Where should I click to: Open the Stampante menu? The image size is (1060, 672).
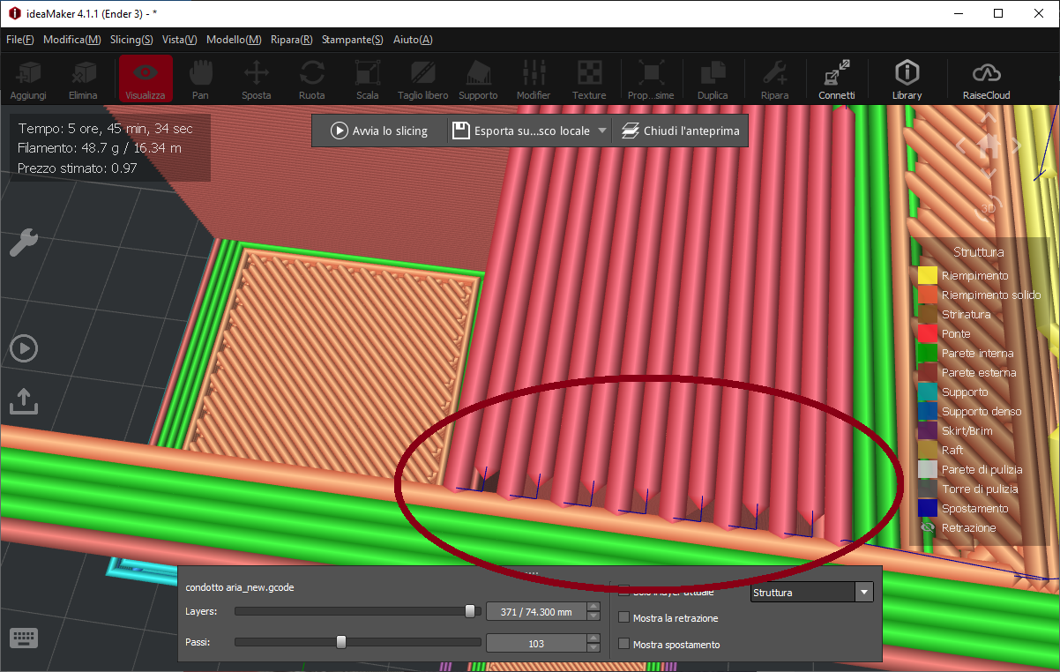tap(352, 40)
